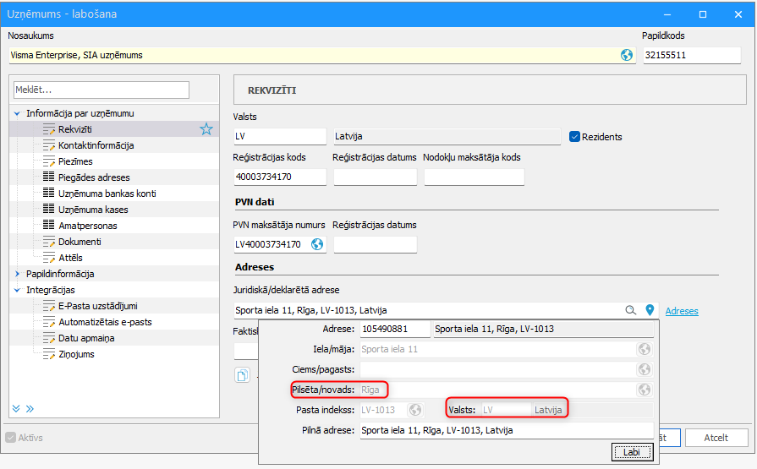Collapse the Integrācijas tree node
Viewport: 757px width, 469px height.
tap(17, 290)
